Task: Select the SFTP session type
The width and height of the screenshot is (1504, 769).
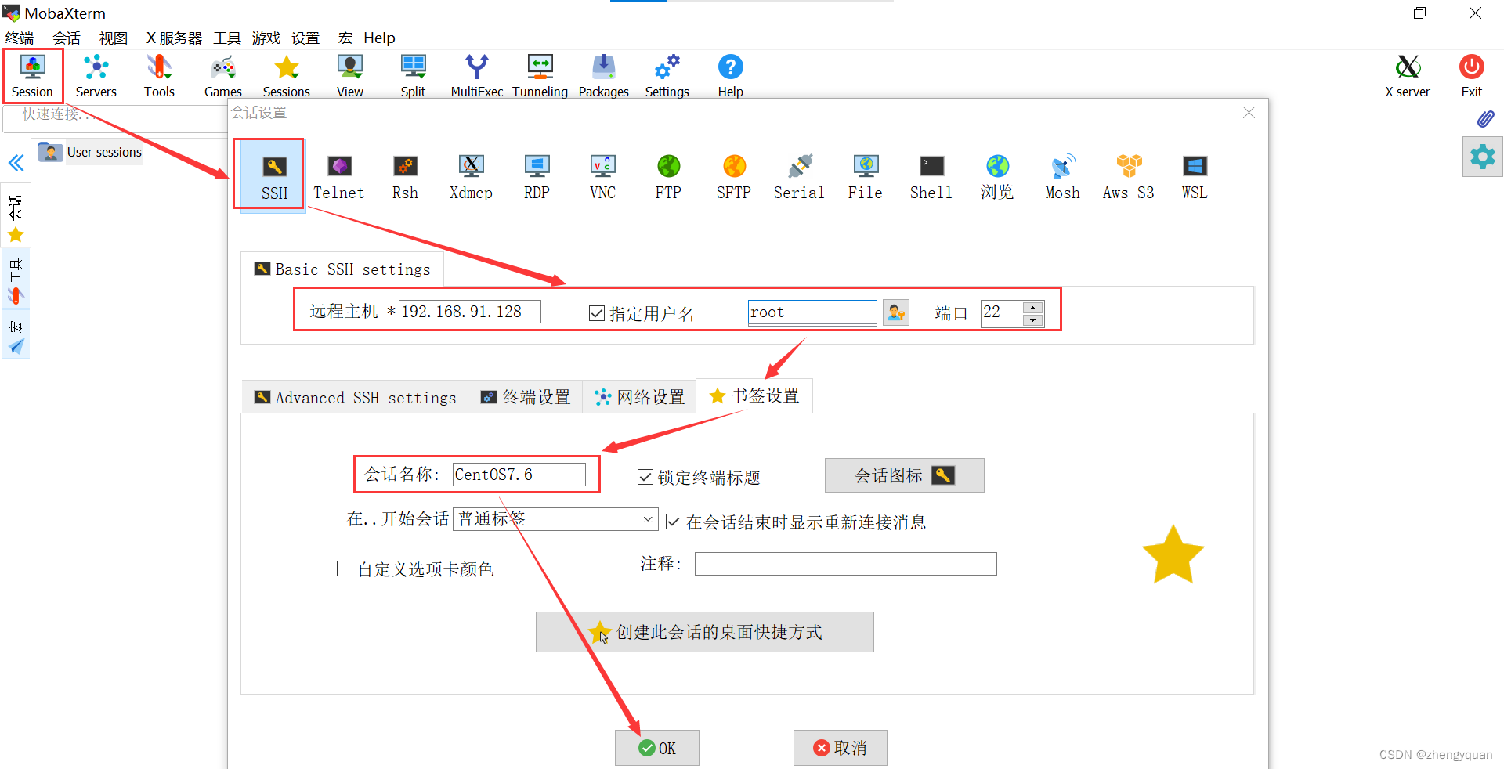Action: [734, 177]
